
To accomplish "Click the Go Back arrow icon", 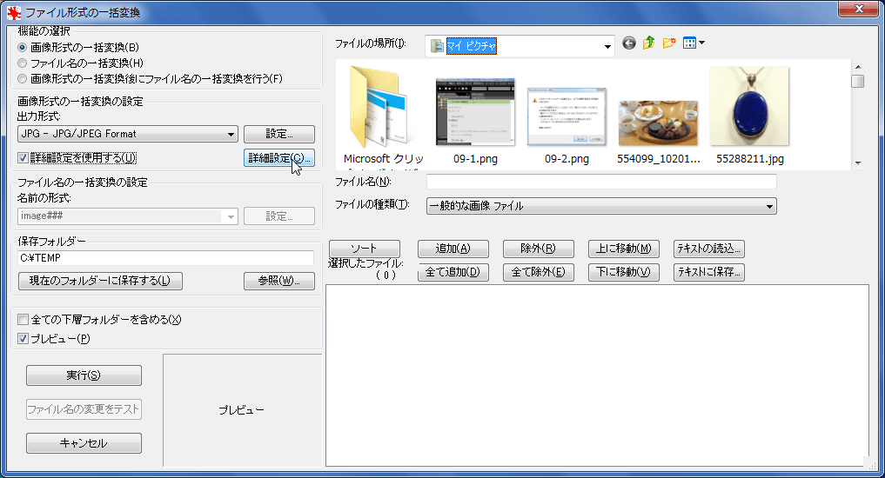I will click(x=629, y=43).
